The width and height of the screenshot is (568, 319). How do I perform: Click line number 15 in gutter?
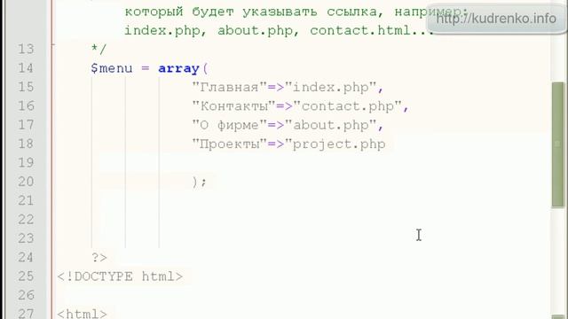tap(26, 87)
